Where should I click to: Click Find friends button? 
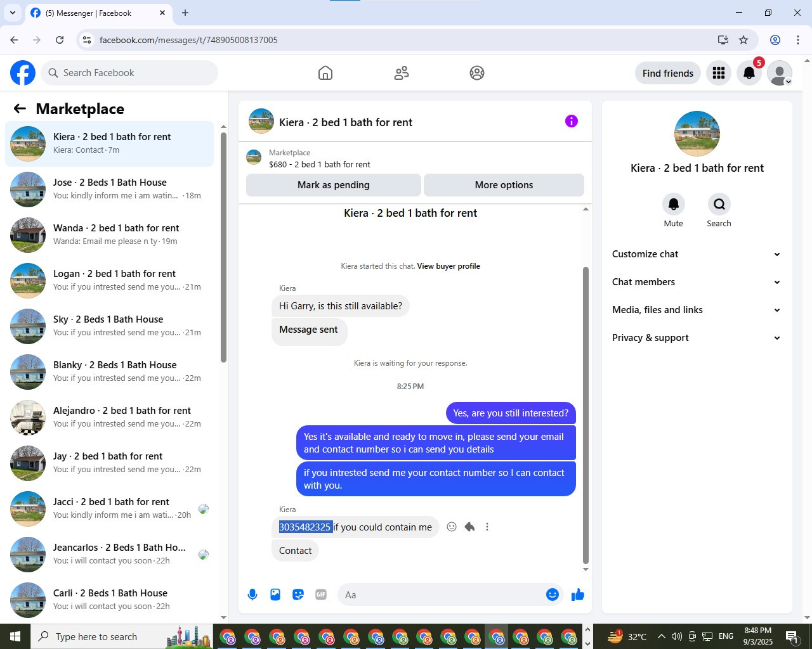point(668,73)
